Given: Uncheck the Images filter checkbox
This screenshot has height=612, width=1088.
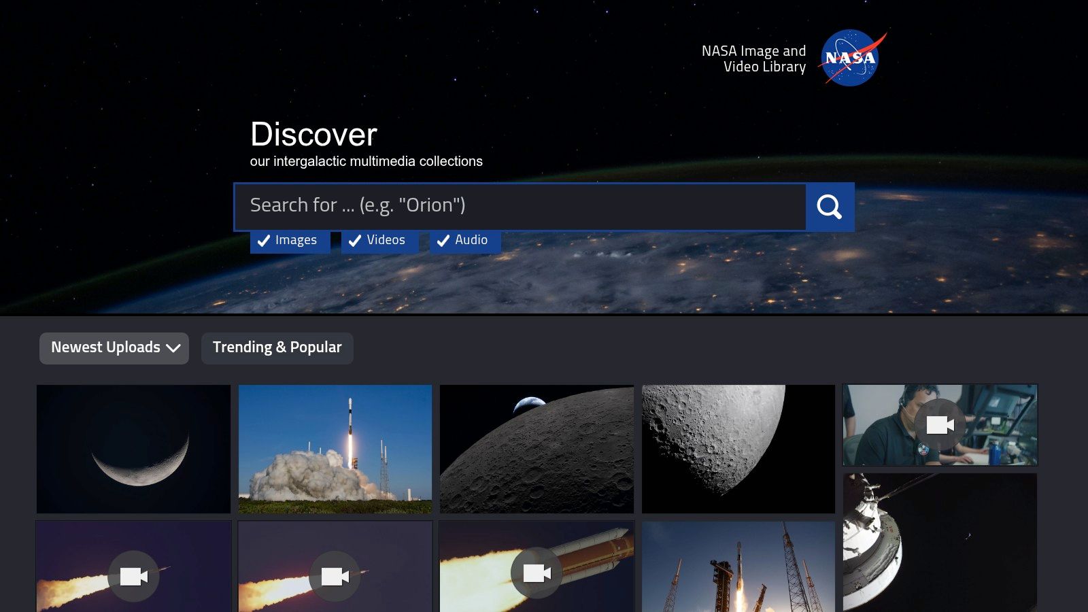Looking at the screenshot, I should [x=290, y=241].
